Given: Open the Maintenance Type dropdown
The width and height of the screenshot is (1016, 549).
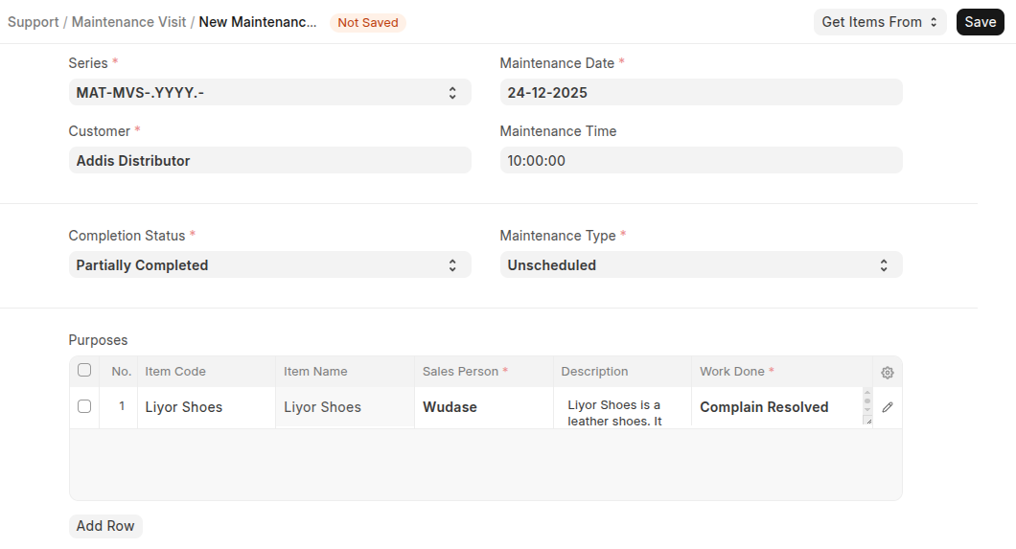Looking at the screenshot, I should pos(701,265).
